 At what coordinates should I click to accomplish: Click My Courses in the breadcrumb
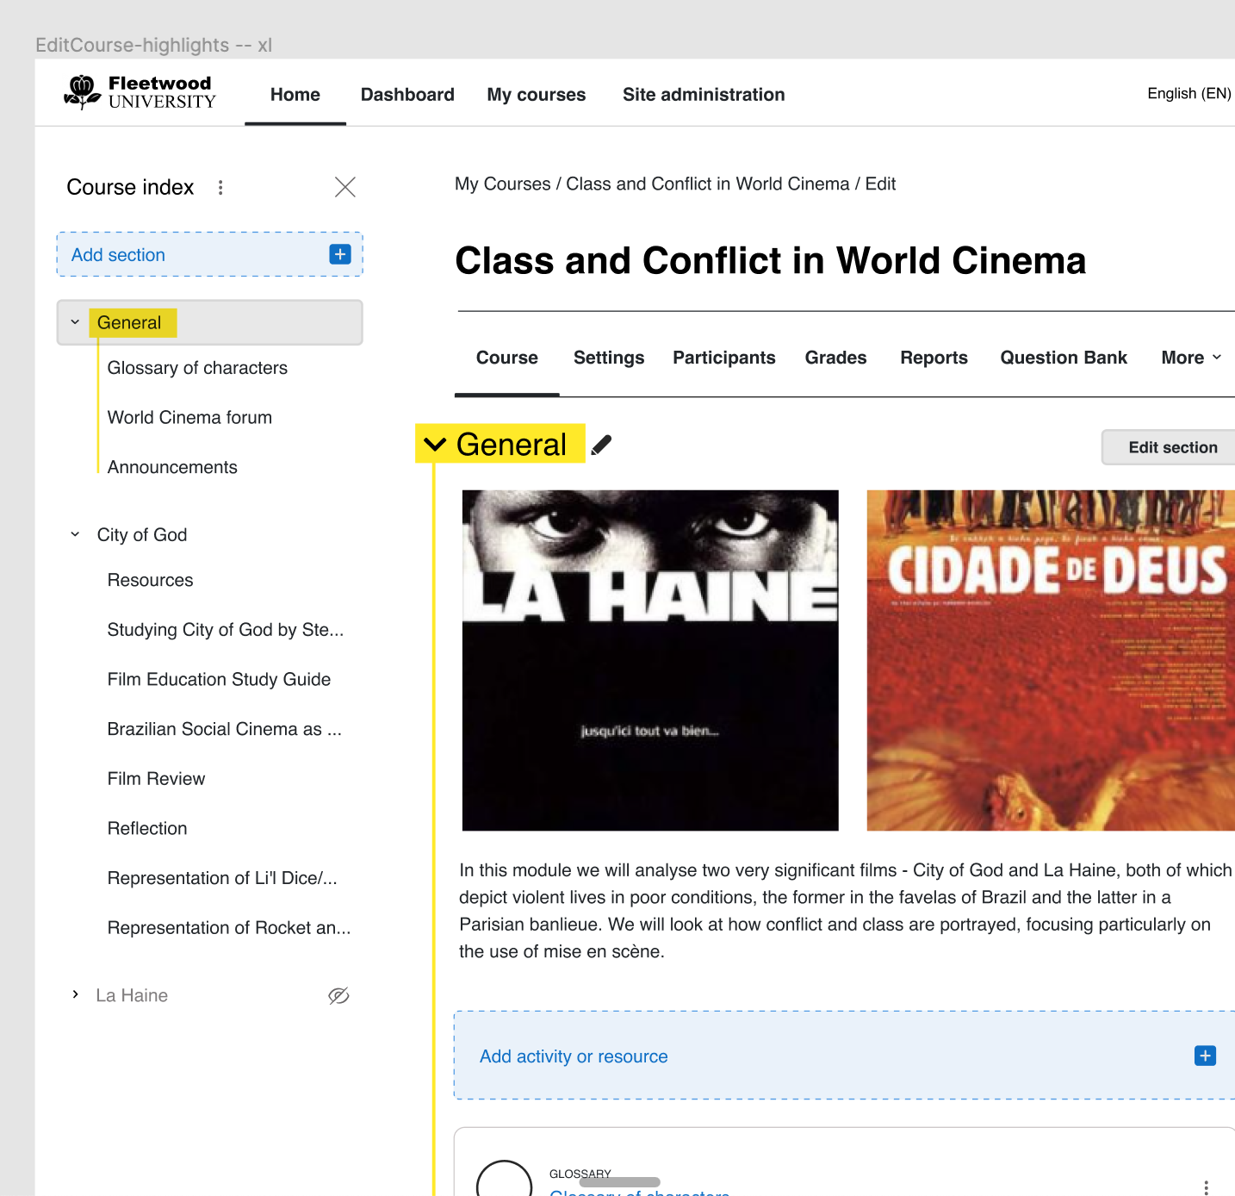click(x=503, y=184)
